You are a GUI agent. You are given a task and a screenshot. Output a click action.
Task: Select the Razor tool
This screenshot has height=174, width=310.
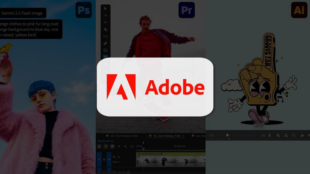tap(105, 29)
